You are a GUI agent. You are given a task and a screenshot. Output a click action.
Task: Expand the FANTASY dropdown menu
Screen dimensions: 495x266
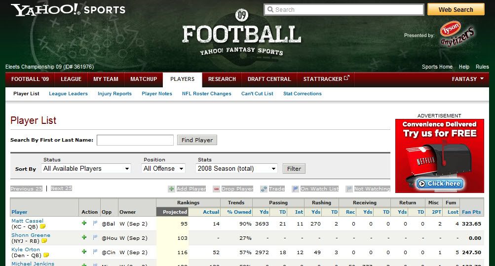pyautogui.click(x=467, y=79)
